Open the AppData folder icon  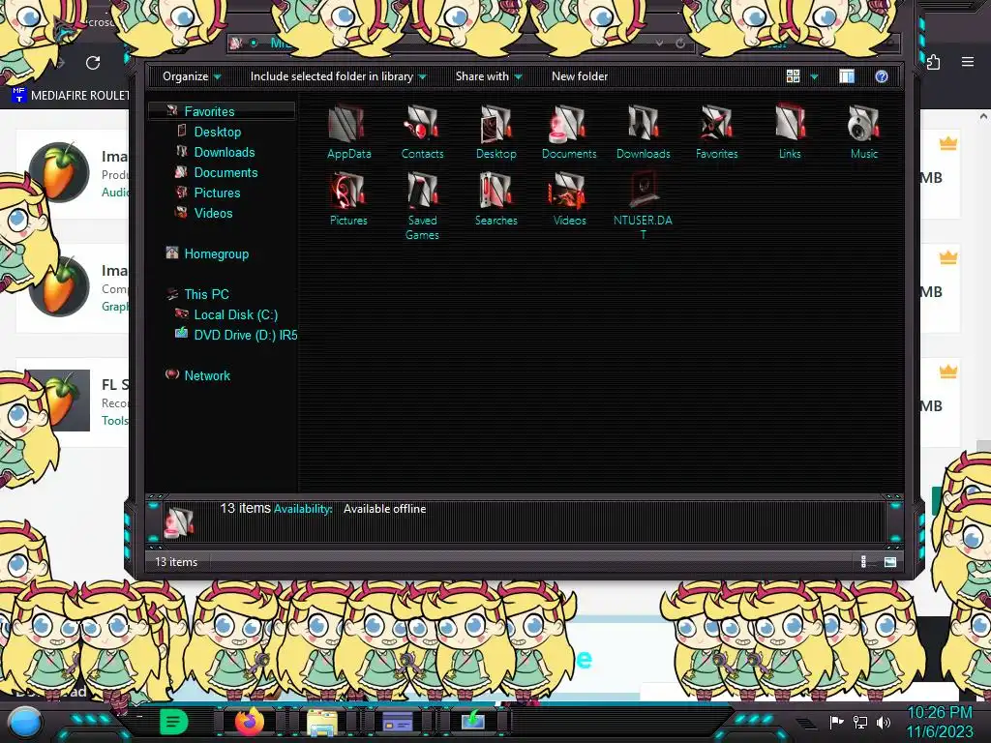pos(348,132)
